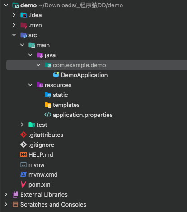Click the red .gitattributes git icon

click(23, 135)
